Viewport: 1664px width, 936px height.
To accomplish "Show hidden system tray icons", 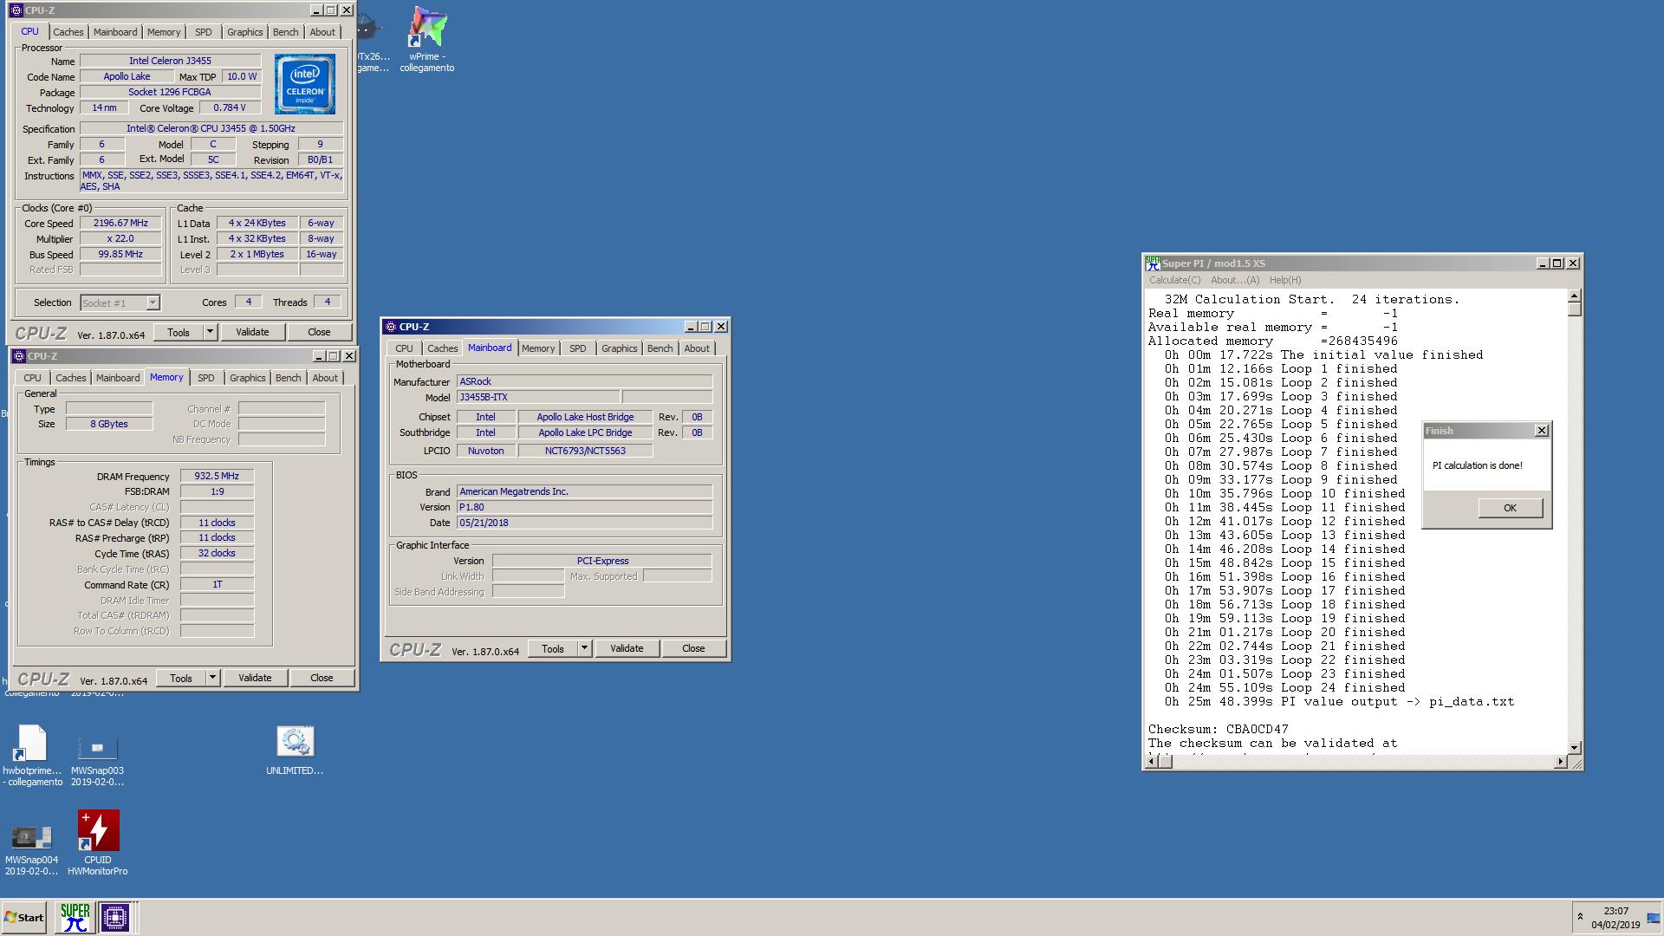I will click(x=1579, y=916).
